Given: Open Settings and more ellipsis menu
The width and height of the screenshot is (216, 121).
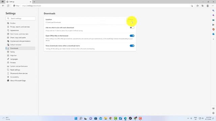Looking at the screenshot, I should 213,6.
